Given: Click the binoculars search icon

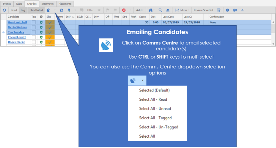Looking at the screenshot, I should click(150, 10).
